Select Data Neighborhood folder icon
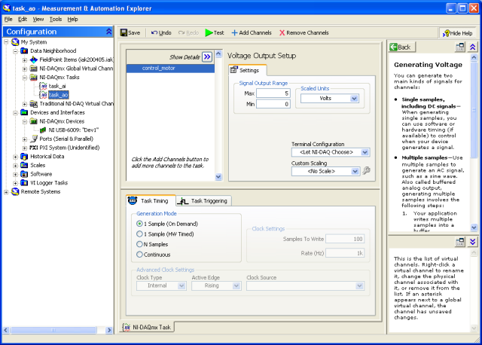Screen dimensions: 482x345 24,50
